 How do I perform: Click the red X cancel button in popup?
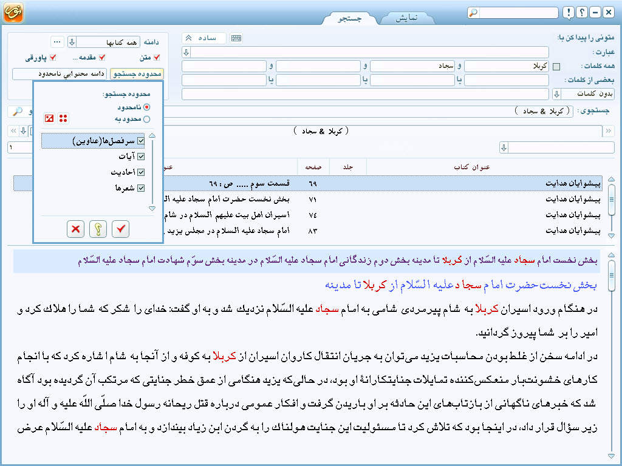[75, 229]
